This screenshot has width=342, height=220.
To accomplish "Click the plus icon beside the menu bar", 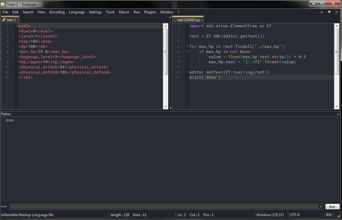I will [321, 12].
